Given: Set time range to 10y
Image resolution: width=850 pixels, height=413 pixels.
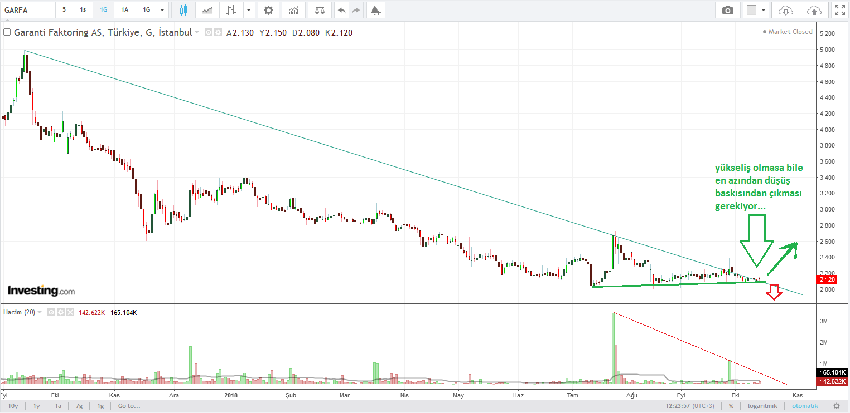Looking at the screenshot, I should (13, 406).
